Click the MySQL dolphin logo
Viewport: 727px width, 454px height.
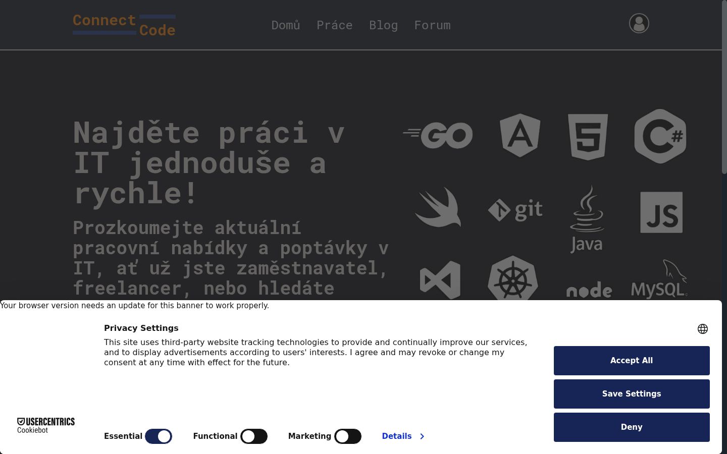click(x=659, y=279)
